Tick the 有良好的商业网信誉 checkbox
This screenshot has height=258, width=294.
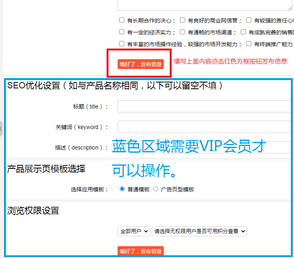pyautogui.click(x=183, y=20)
